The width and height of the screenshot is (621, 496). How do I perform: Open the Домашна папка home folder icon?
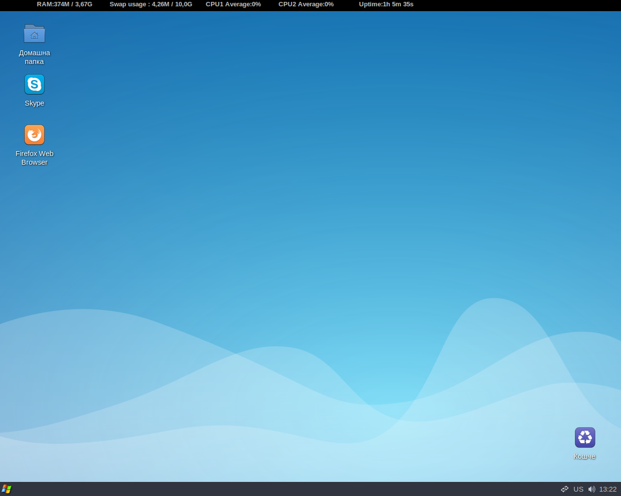coord(34,33)
